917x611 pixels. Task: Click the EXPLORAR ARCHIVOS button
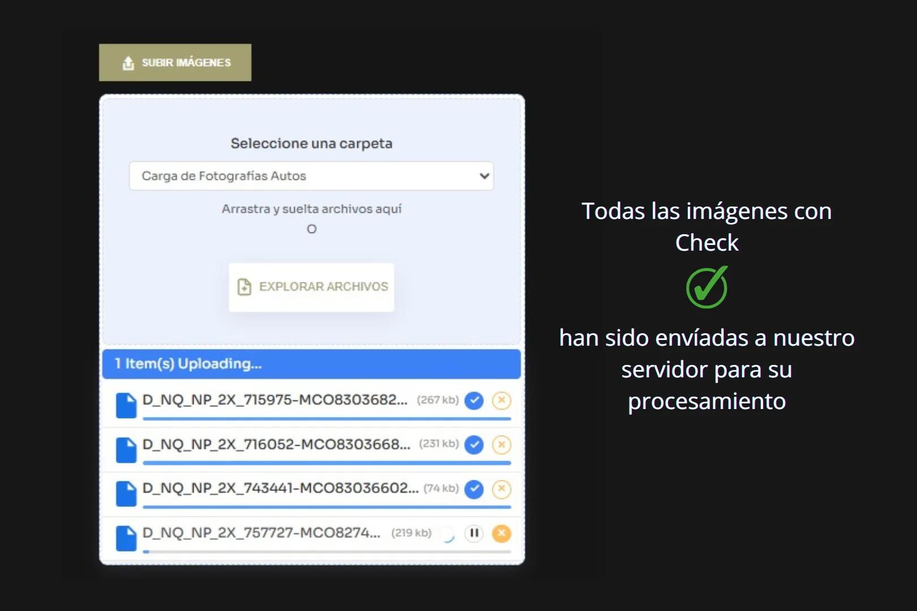[311, 287]
